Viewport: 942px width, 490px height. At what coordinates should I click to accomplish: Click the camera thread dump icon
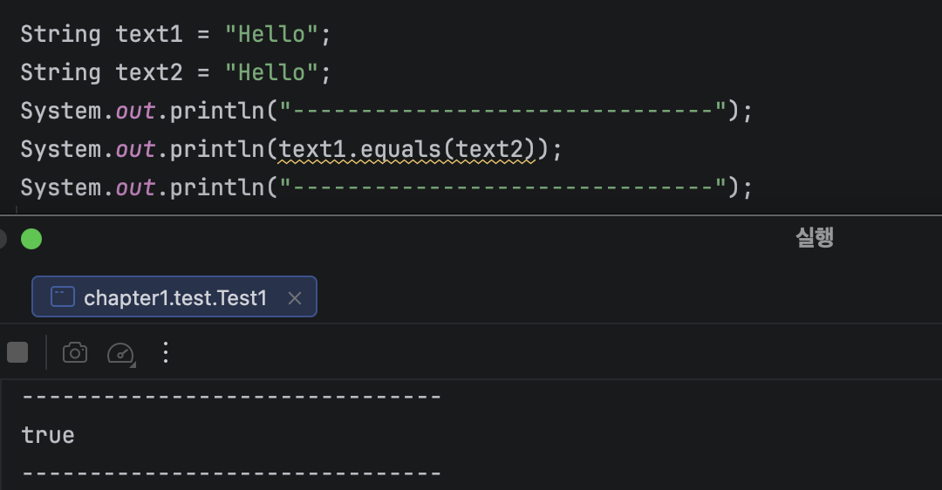point(75,352)
